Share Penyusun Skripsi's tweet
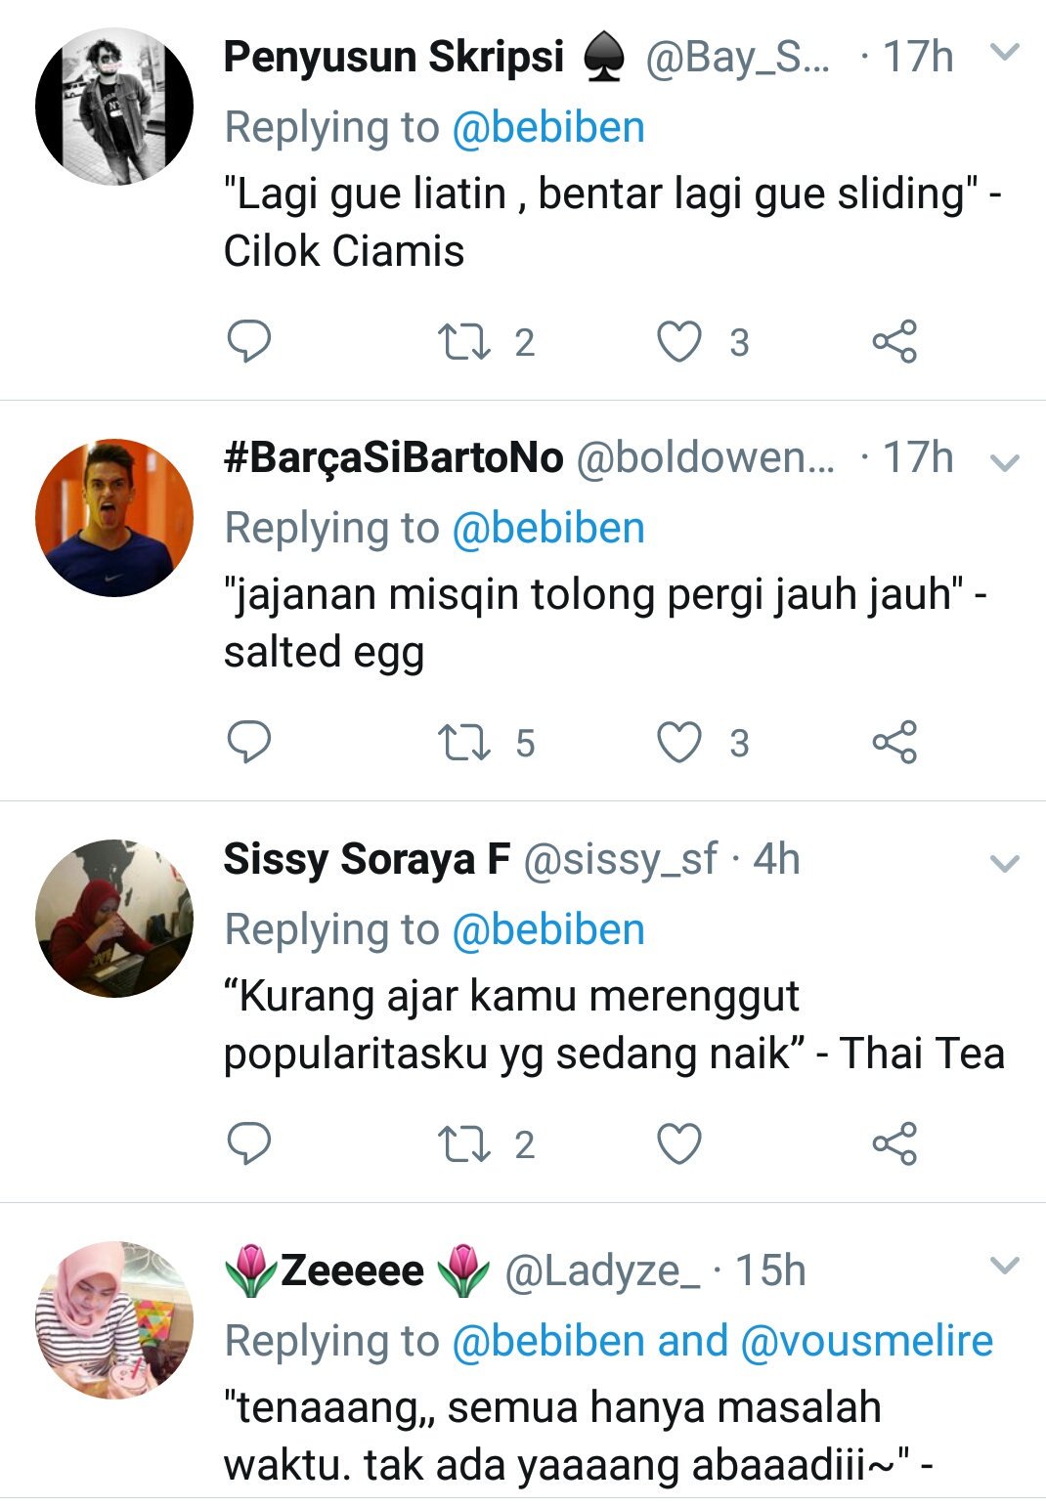The width and height of the screenshot is (1046, 1507). click(894, 342)
